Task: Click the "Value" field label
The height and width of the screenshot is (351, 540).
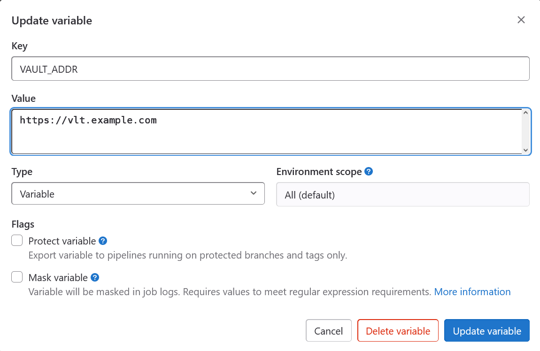Action: [23, 99]
